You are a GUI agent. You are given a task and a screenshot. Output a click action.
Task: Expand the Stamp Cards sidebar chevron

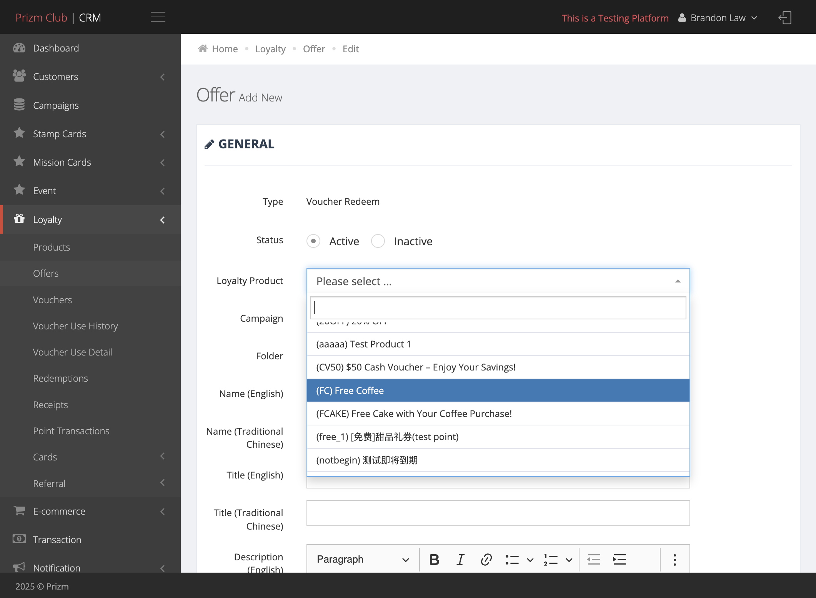[163, 134]
